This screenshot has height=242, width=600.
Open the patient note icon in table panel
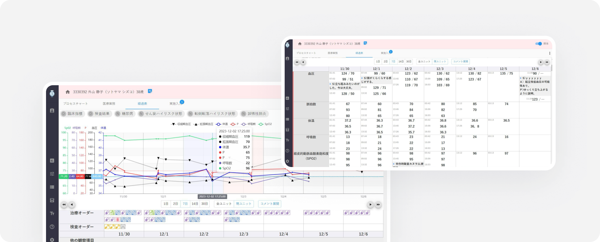point(365,43)
